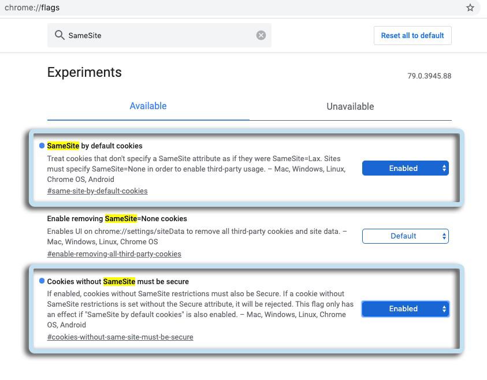Click the version number 79.0.3945.88
The height and width of the screenshot is (380, 487).
(429, 76)
